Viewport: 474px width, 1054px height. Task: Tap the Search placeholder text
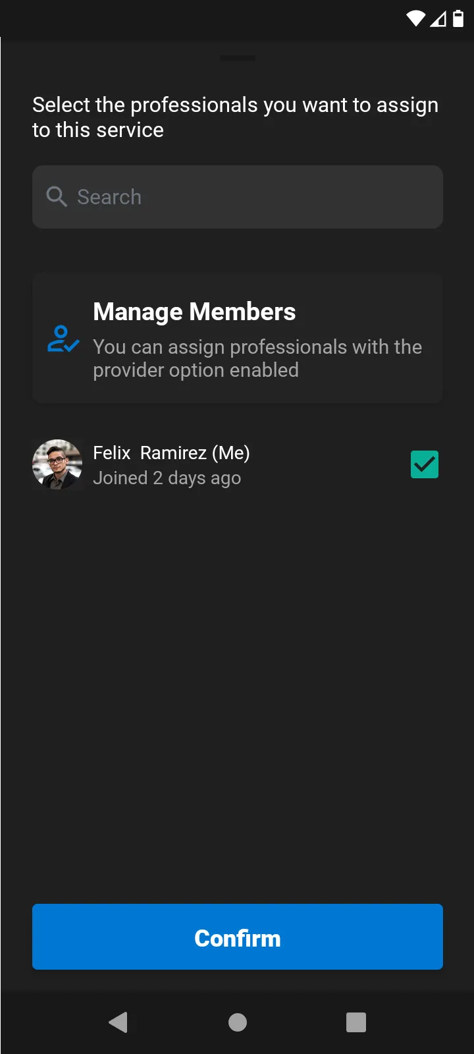point(109,197)
